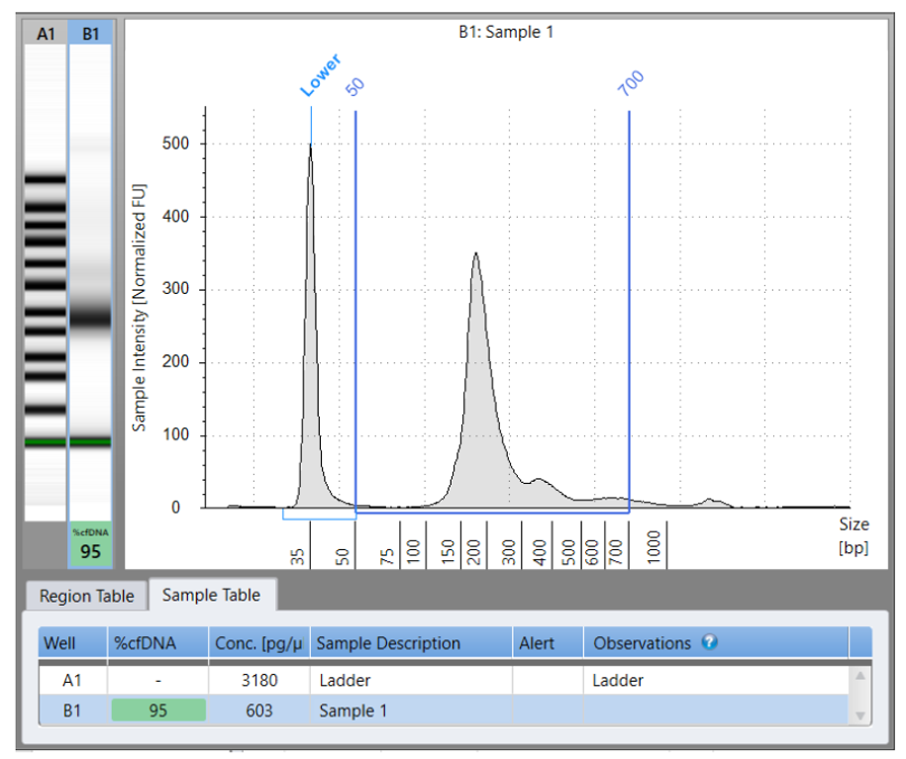This screenshot has height=759, width=906.
Task: Click the 603 concentration cell
Action: pyautogui.click(x=259, y=711)
